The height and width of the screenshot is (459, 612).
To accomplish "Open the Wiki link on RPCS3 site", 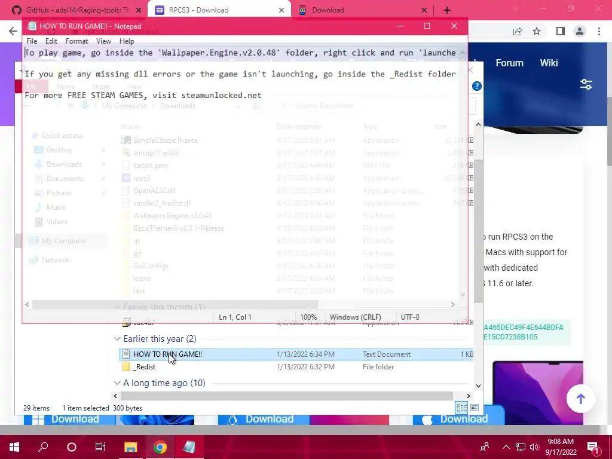I will click(549, 63).
